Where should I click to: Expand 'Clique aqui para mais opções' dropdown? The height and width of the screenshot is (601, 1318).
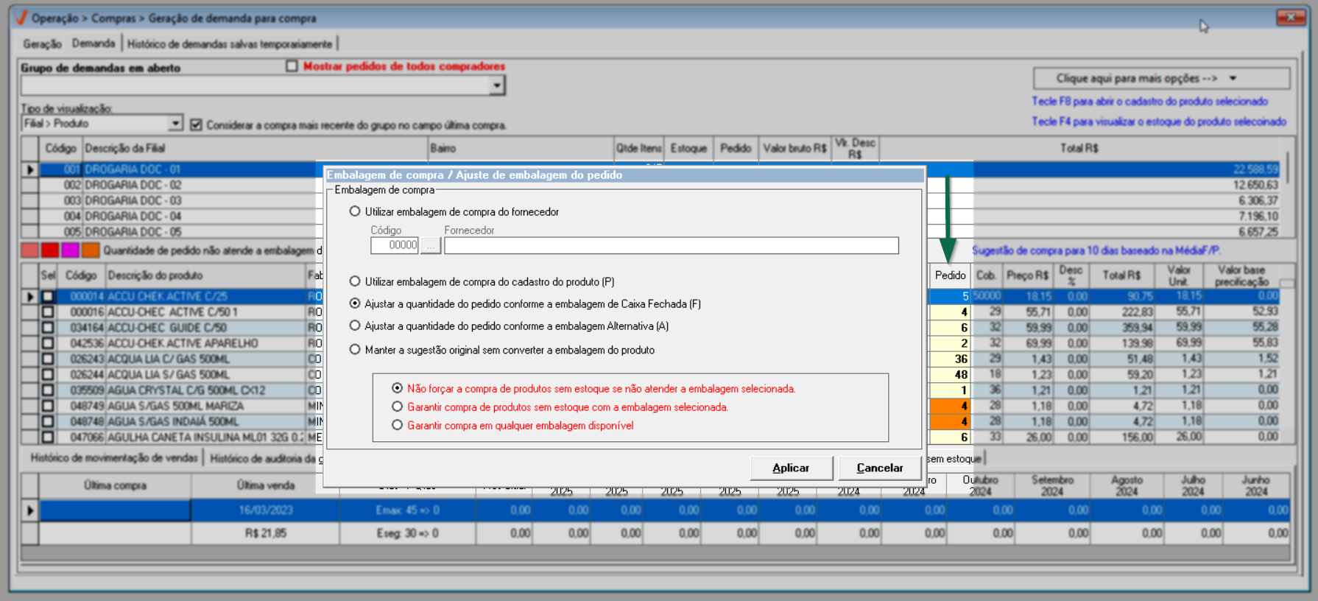tap(1161, 78)
